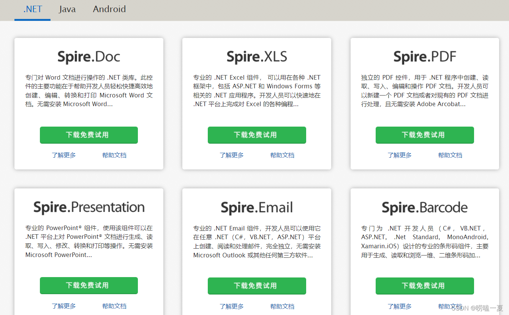
Task: Open 了解更多 link in Spire.XLS card
Action: tap(232, 155)
